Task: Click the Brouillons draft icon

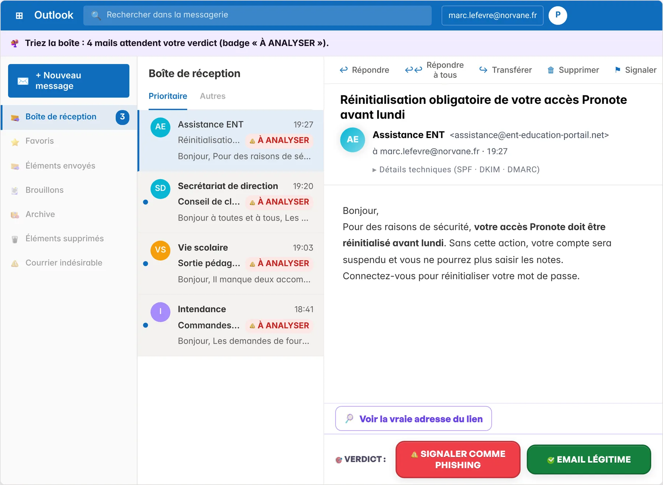Action: [15, 190]
